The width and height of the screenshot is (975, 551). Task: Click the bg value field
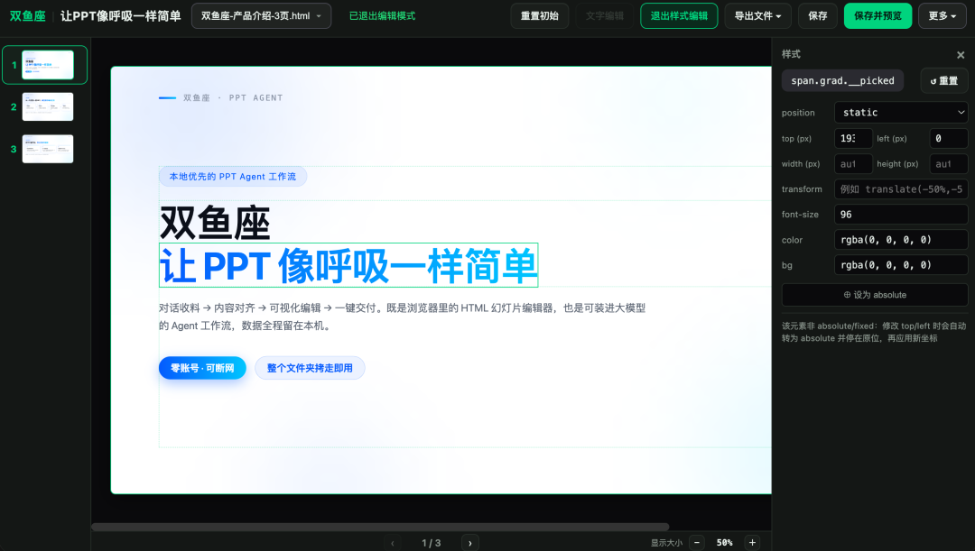coord(900,265)
